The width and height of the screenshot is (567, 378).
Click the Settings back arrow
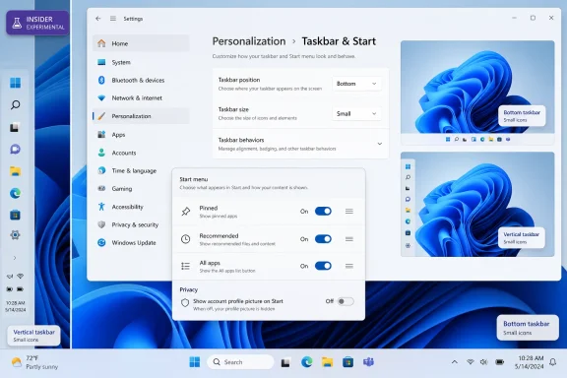(98, 19)
